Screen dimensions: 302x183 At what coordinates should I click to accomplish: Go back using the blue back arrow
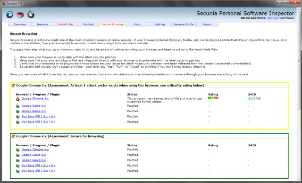10,15
